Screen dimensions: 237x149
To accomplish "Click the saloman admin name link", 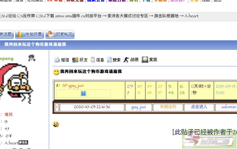I will (x=229, y=107).
